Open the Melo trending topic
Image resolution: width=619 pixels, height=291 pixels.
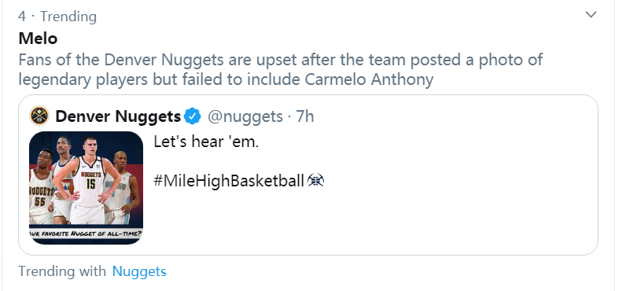pyautogui.click(x=38, y=39)
